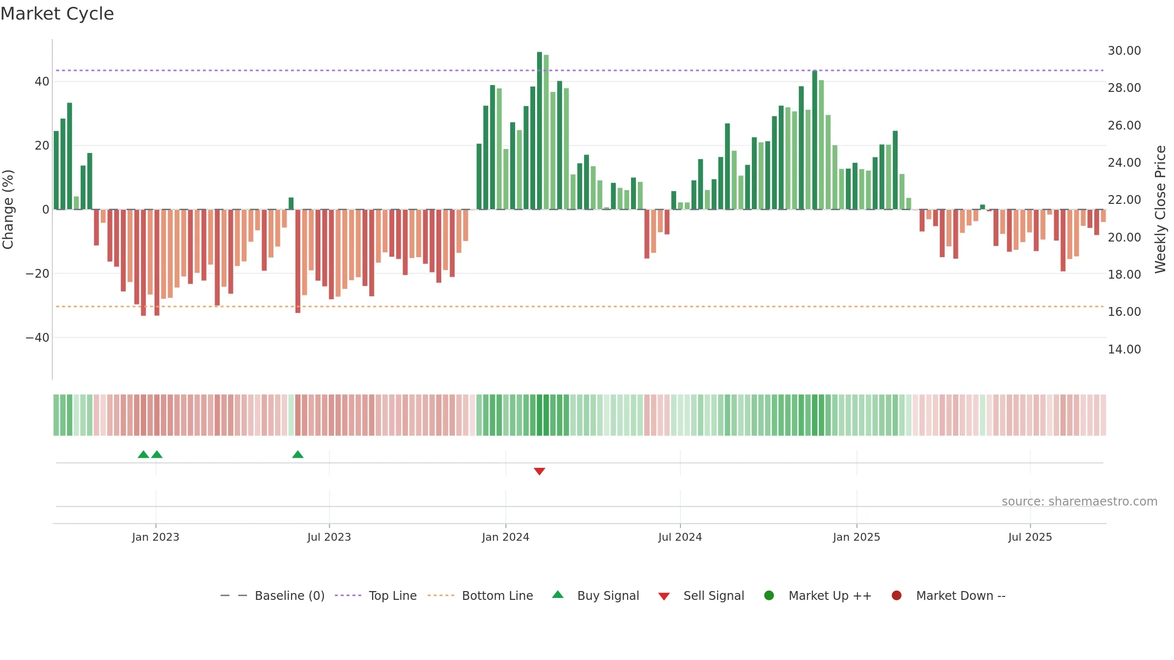The image size is (1174, 660).
Task: Click the gray dashed Baseline legend sample
Action: pos(234,595)
